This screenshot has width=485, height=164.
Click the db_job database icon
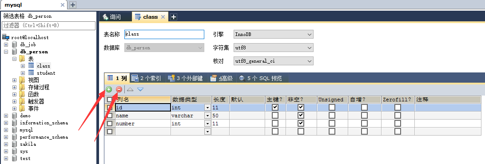tap(15, 44)
